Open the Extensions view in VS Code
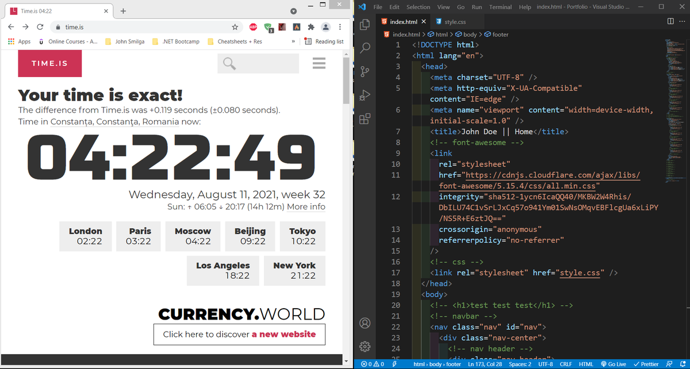Screen dimensions: 690x369 point(364,119)
